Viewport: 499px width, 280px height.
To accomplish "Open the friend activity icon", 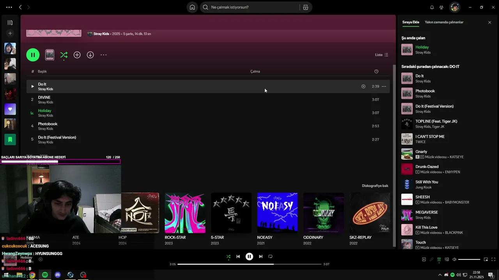I will click(441, 7).
